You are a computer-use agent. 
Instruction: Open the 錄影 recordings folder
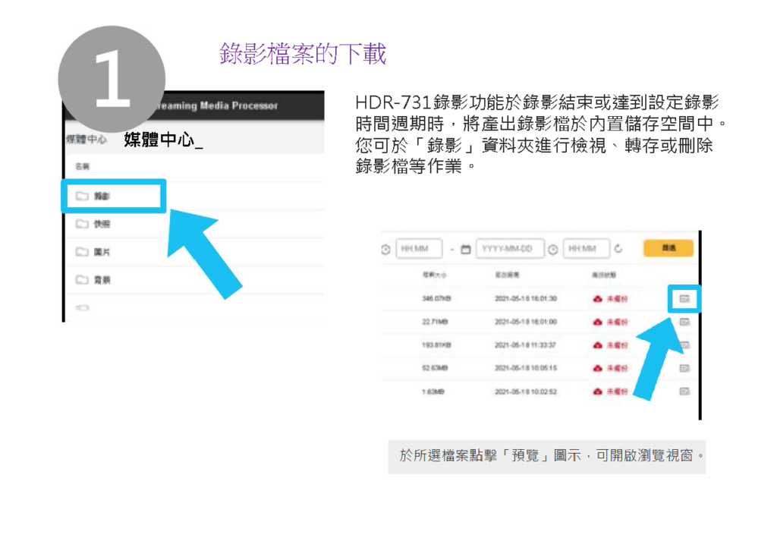pyautogui.click(x=102, y=197)
